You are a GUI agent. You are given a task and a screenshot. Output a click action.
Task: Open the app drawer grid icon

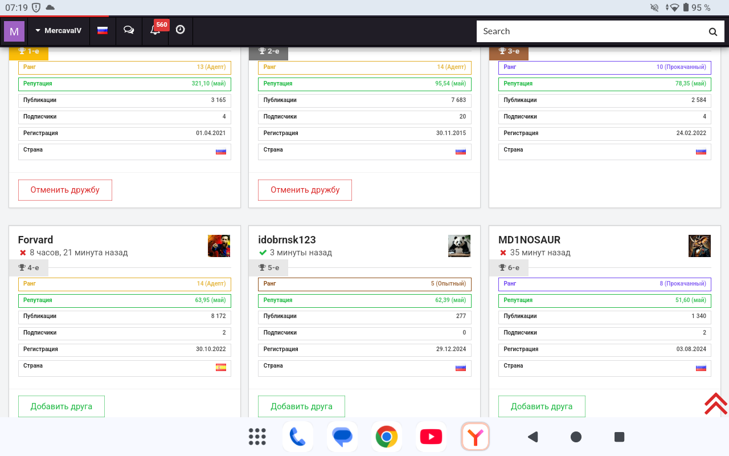pos(257,437)
